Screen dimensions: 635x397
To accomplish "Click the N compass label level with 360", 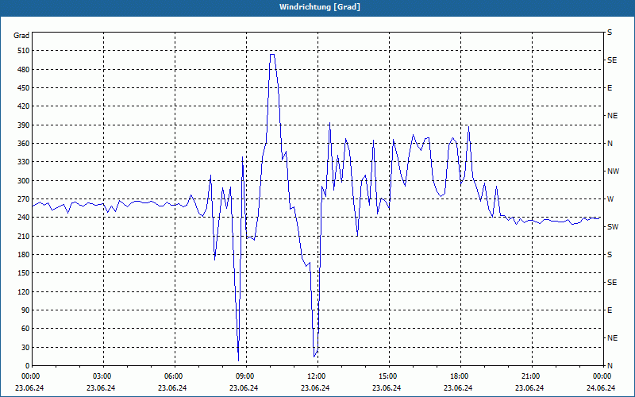I will 610,144.
